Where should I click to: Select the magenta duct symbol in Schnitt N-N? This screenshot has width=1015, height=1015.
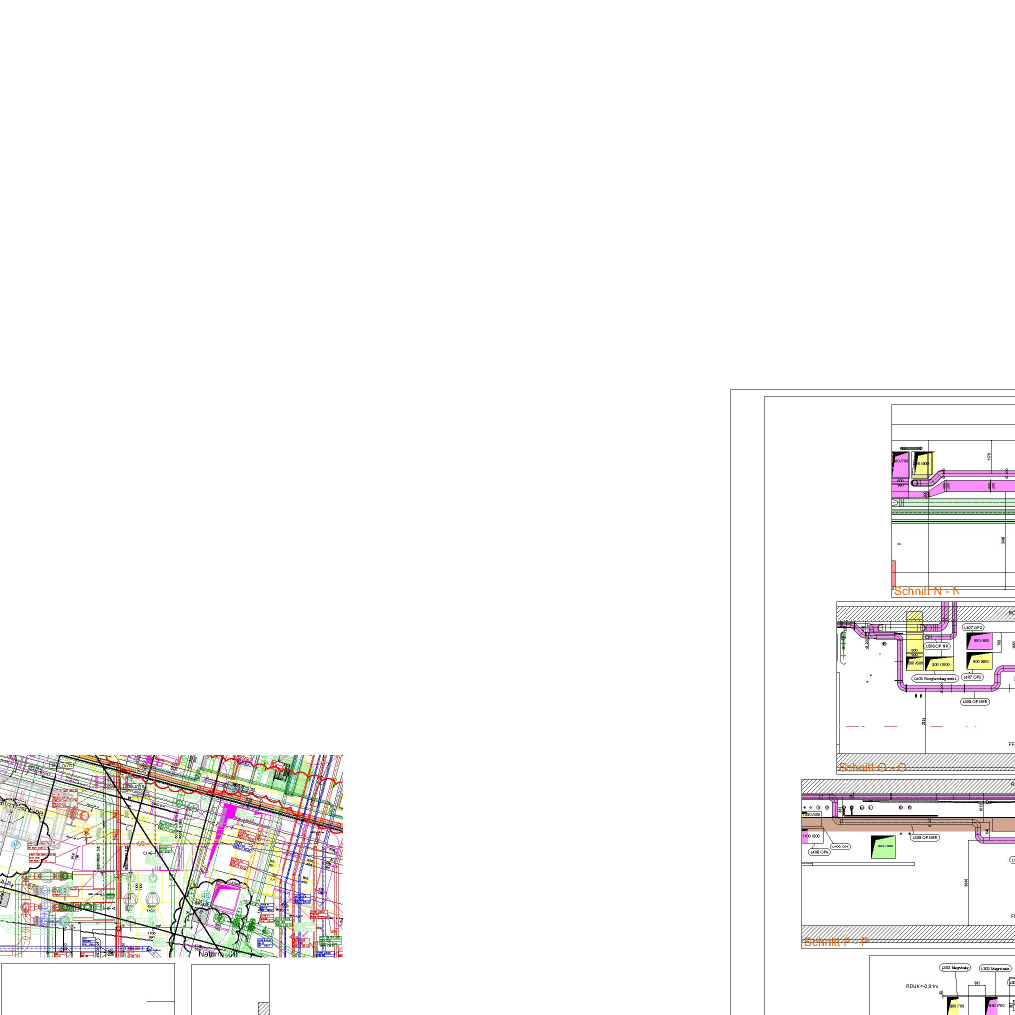pos(901,462)
